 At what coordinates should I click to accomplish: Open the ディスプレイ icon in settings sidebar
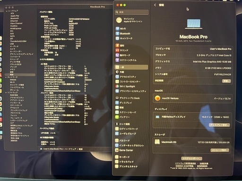click(117, 103)
